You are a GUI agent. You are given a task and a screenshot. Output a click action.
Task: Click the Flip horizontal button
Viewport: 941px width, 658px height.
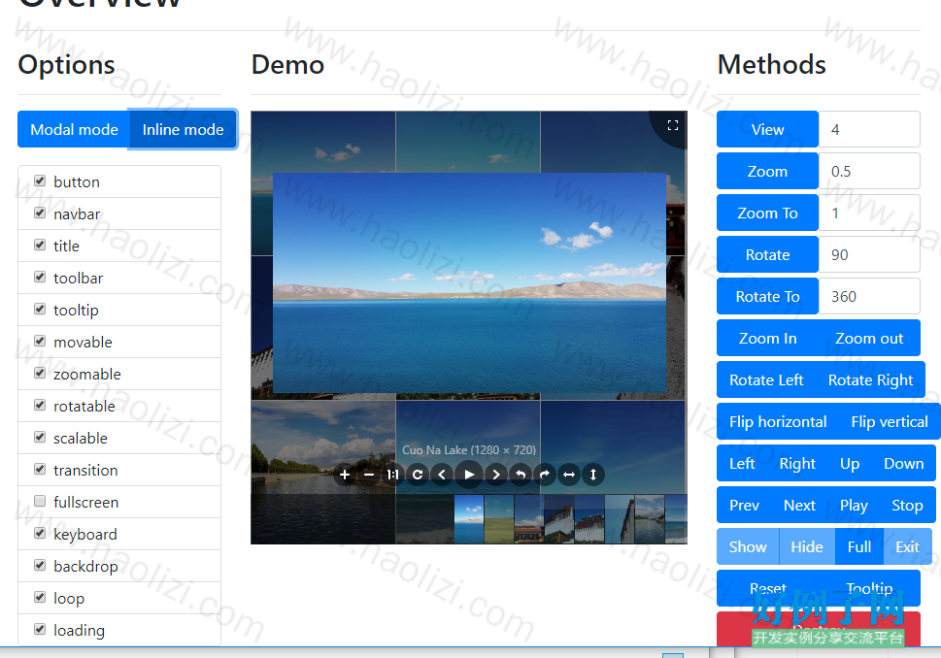[x=778, y=421]
